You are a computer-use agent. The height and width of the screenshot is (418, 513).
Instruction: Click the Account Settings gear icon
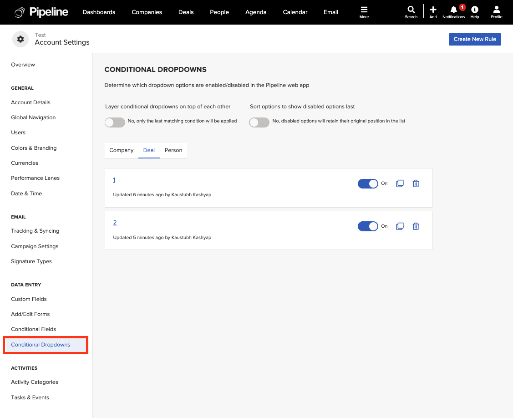pyautogui.click(x=20, y=39)
